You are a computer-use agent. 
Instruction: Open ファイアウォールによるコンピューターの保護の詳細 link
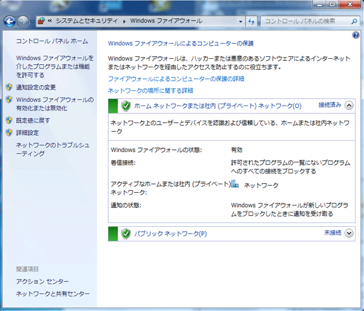[x=176, y=79]
